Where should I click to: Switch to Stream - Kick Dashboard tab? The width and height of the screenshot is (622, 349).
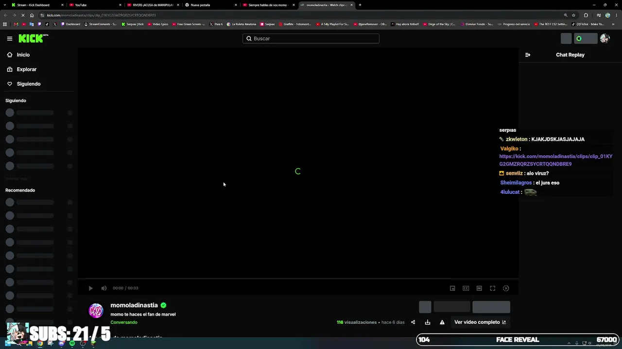click(x=36, y=5)
